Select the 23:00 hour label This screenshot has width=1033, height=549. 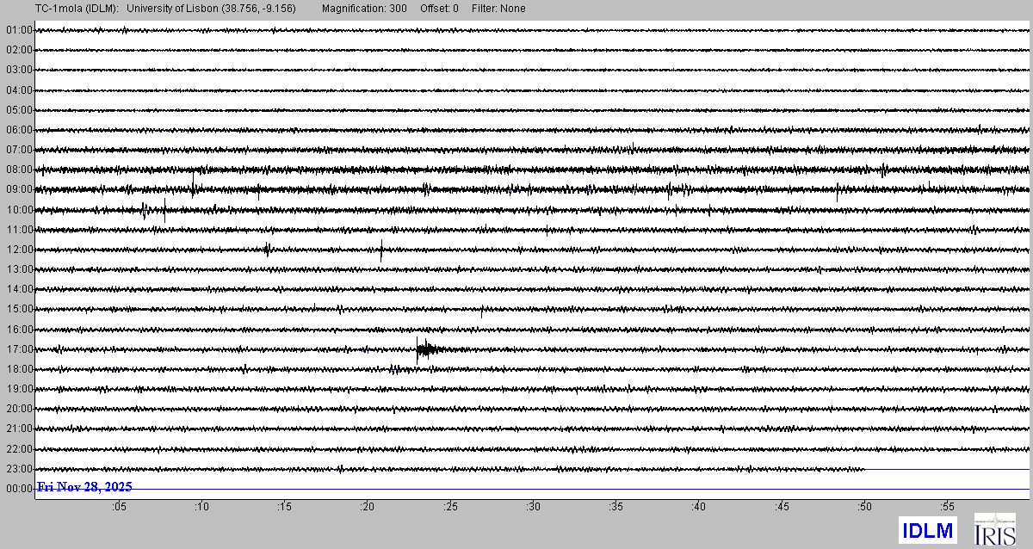[x=19, y=469]
